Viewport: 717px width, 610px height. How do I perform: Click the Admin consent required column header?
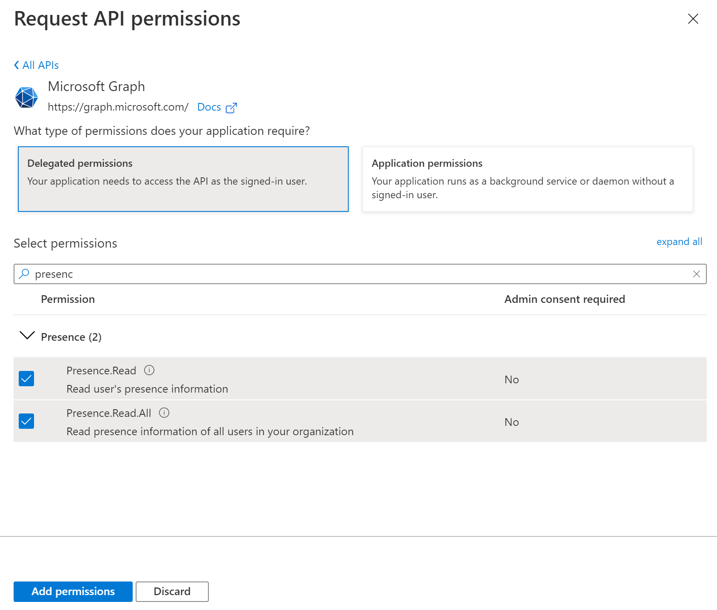coord(565,299)
